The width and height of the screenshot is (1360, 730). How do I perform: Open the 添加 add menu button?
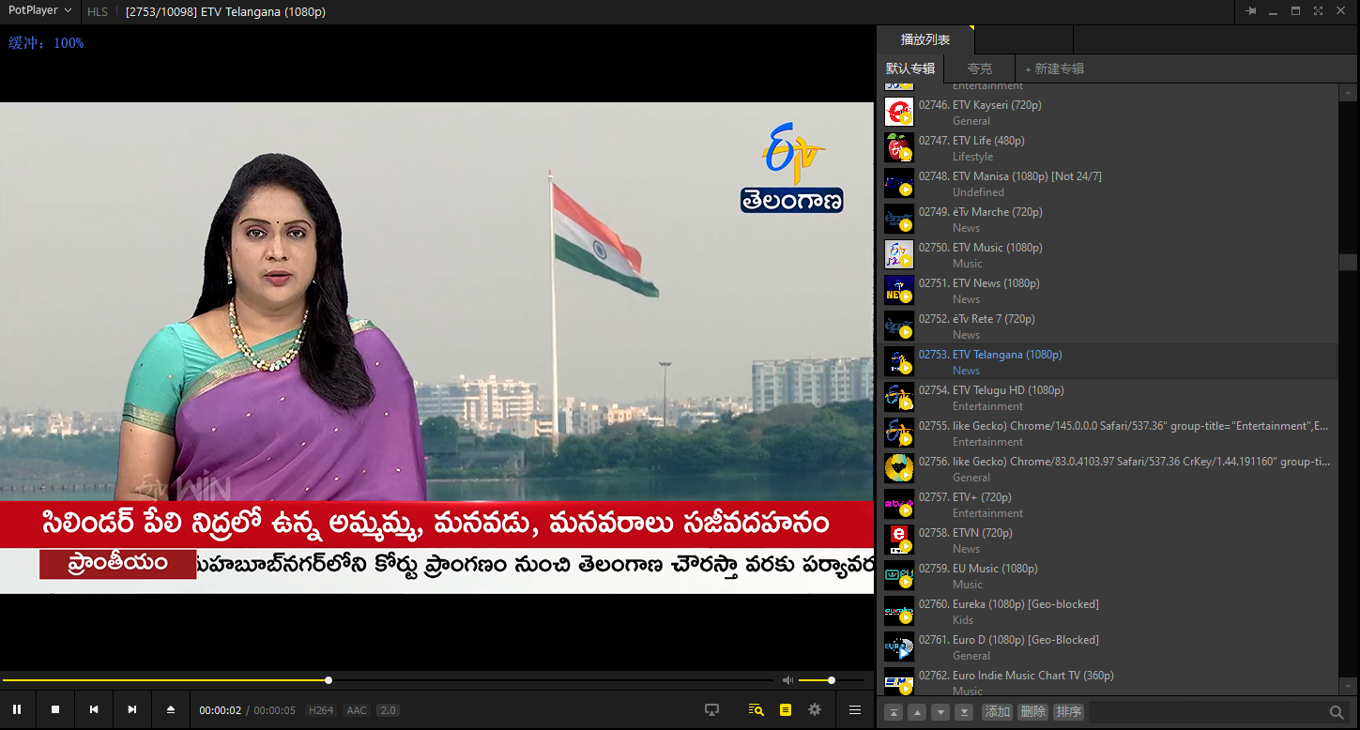[997, 712]
